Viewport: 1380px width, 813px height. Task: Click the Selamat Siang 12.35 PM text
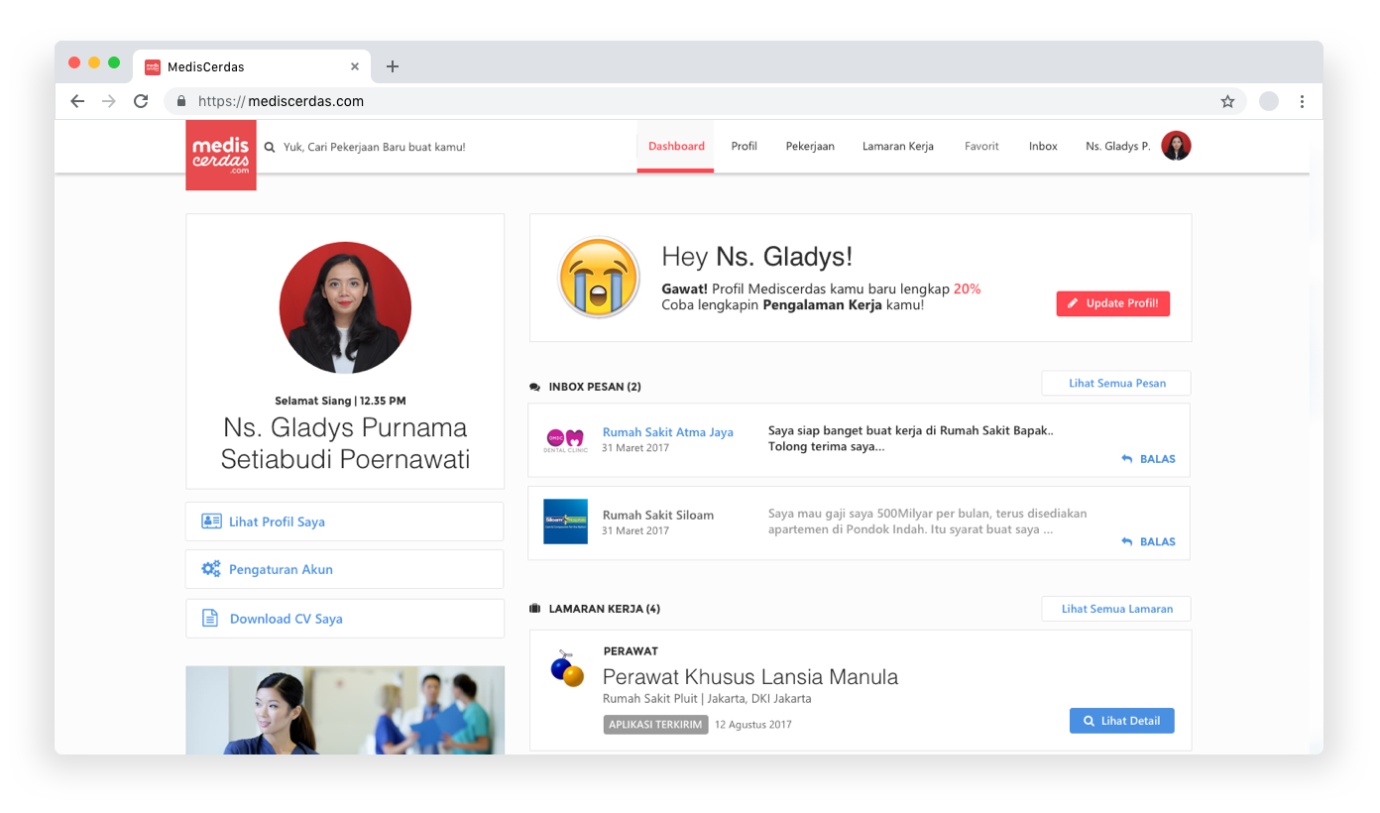340,401
